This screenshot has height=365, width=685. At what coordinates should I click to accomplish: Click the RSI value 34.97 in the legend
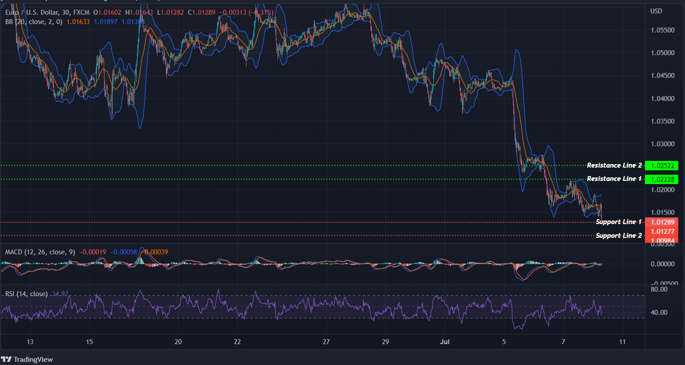point(60,294)
